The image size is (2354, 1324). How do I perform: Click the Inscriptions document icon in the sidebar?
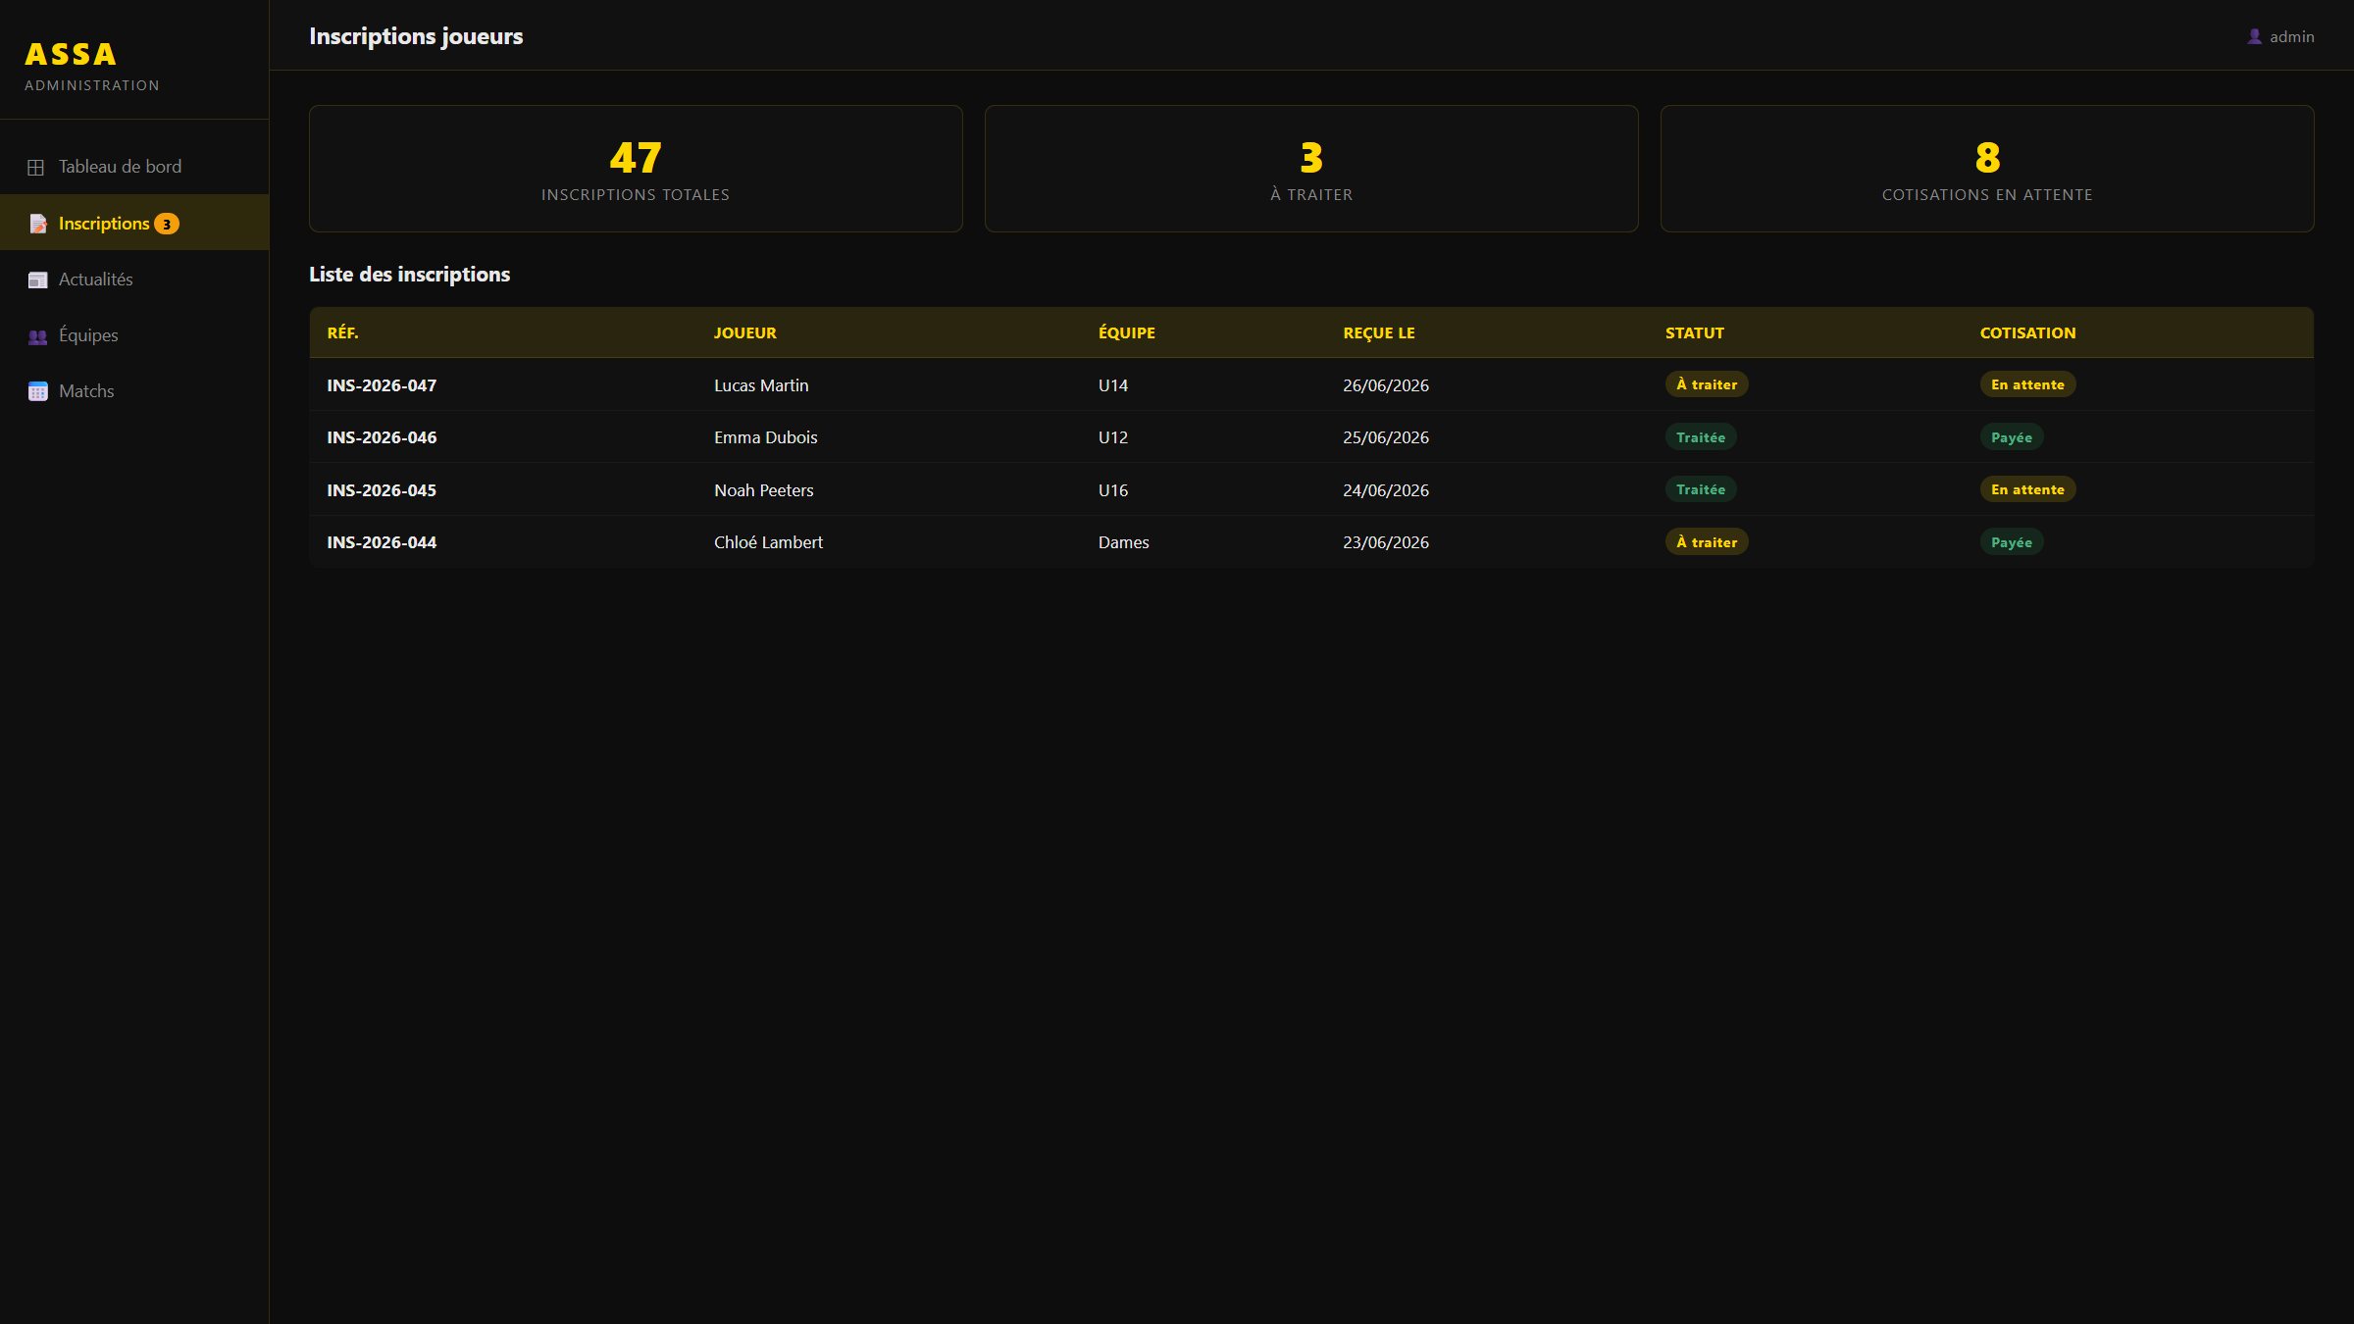tap(37, 224)
